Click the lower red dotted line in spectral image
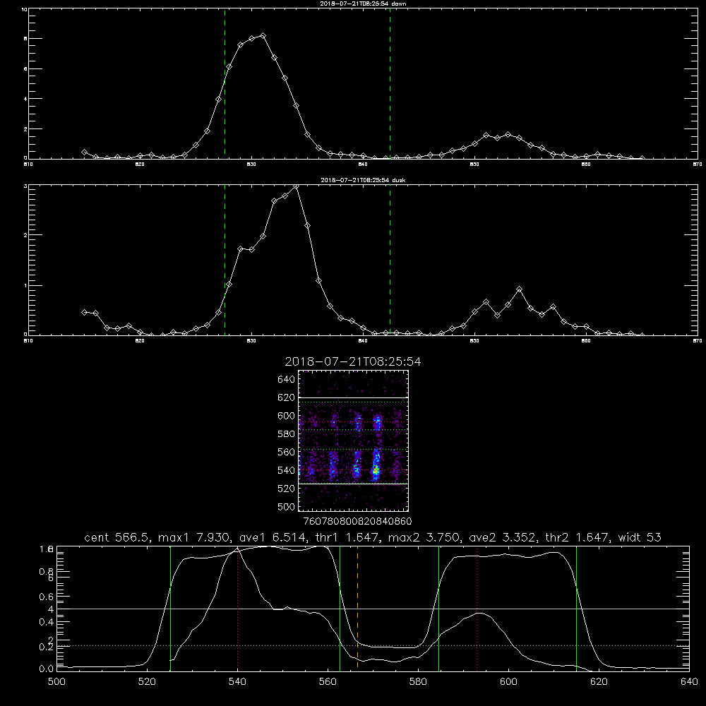 [x=354, y=470]
